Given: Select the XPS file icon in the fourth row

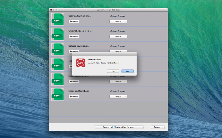Looking at the screenshot, I should click(57, 65).
